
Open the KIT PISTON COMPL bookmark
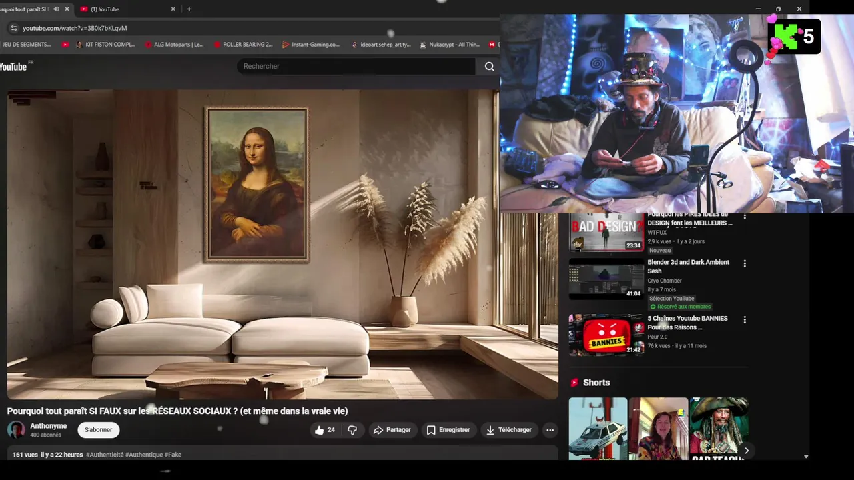tap(105, 45)
